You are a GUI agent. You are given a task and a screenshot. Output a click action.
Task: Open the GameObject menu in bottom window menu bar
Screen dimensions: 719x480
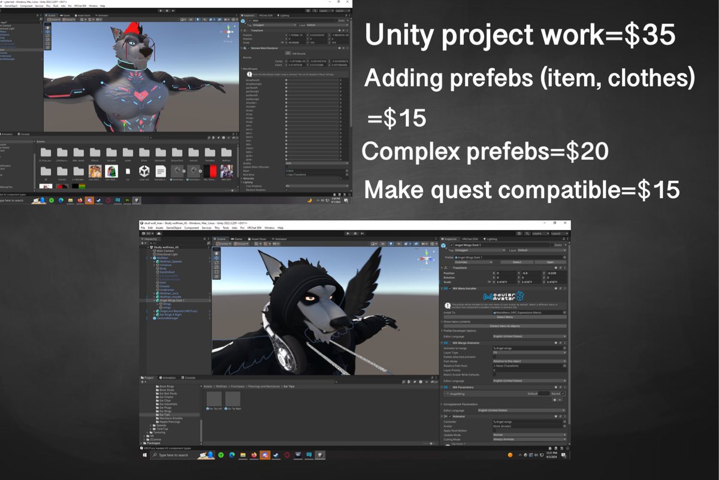click(x=174, y=228)
